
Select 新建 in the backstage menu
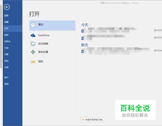[x=6, y=22]
